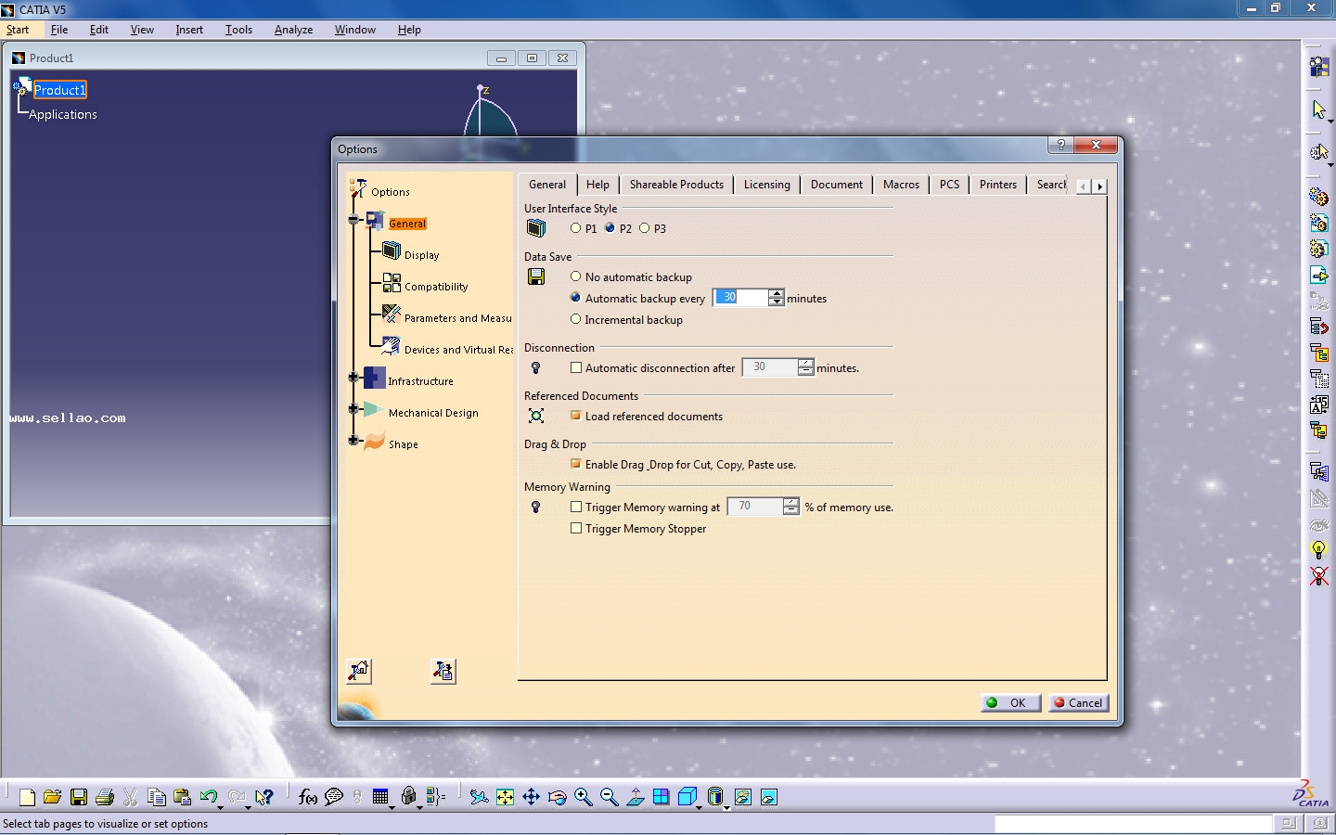Open the Tools menu

(x=238, y=30)
